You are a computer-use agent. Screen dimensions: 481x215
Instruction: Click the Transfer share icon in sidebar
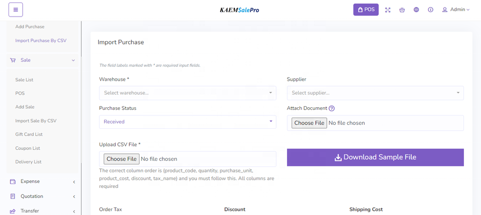click(x=13, y=211)
